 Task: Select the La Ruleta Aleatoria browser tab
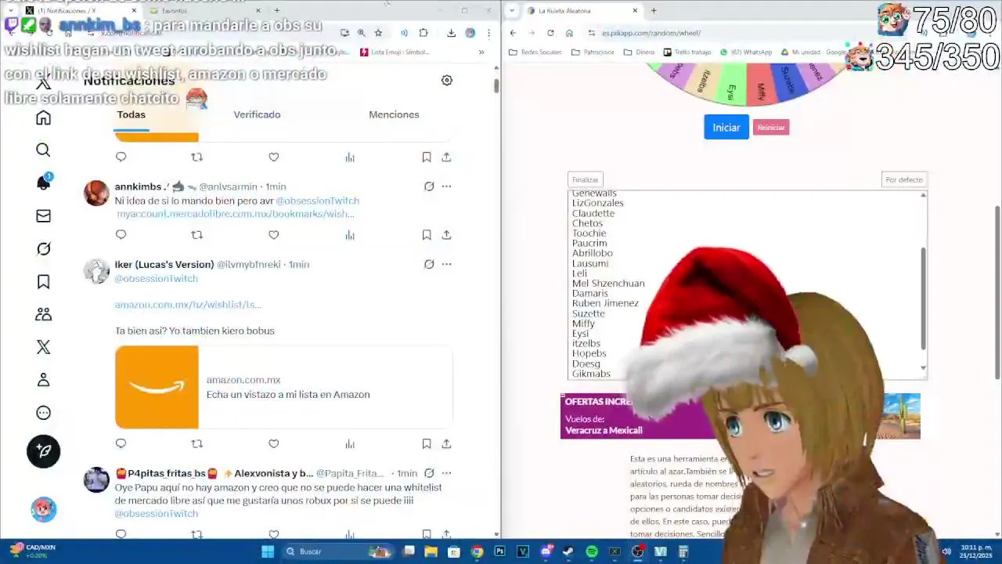(x=579, y=11)
